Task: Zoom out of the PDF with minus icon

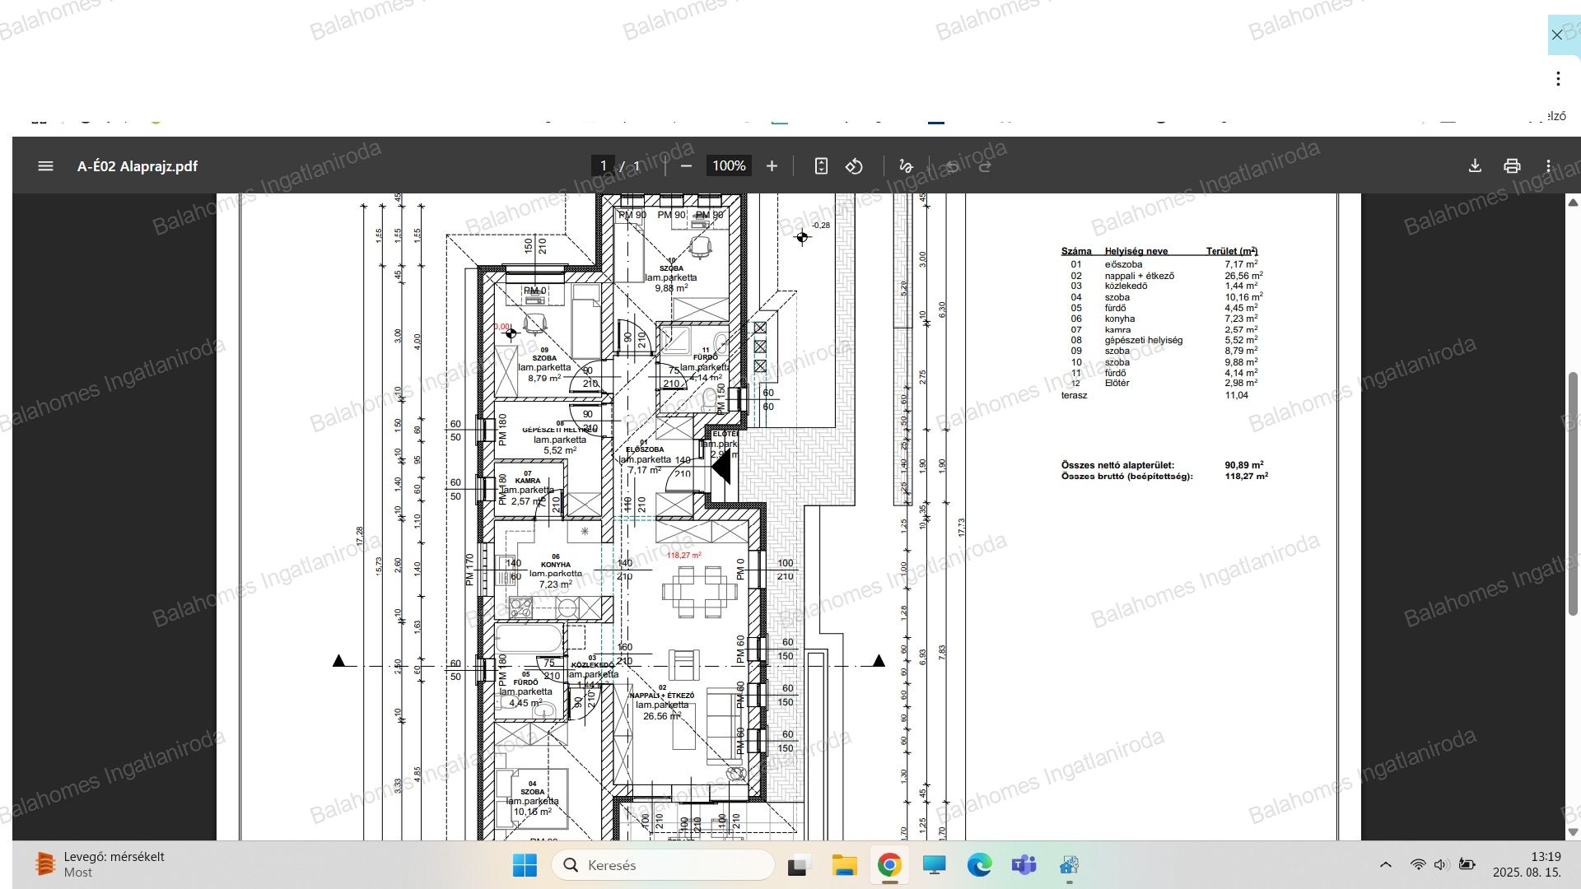Action: click(x=687, y=166)
